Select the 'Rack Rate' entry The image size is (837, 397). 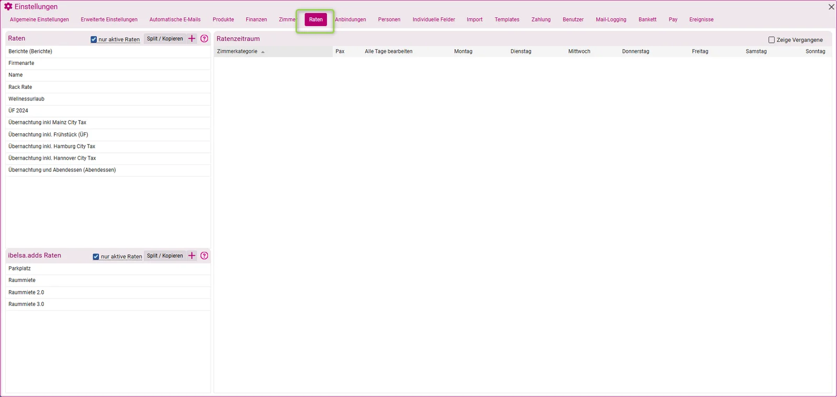tap(108, 87)
